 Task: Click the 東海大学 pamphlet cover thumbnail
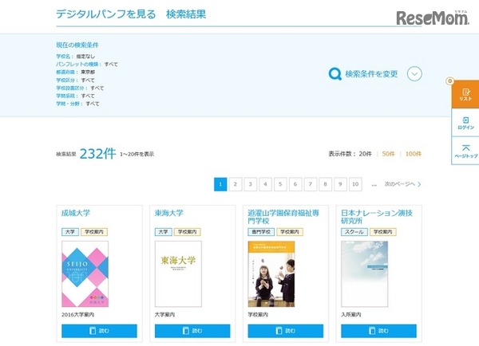pyautogui.click(x=178, y=274)
